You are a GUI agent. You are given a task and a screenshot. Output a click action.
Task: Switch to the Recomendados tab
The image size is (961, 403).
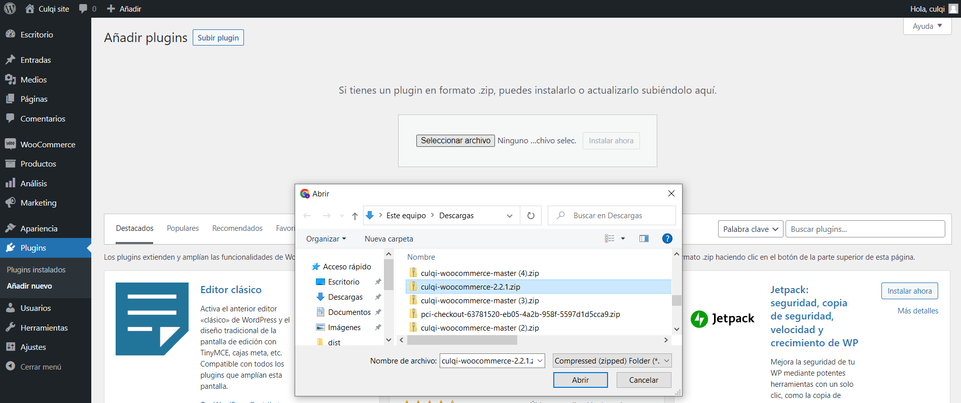coord(237,228)
